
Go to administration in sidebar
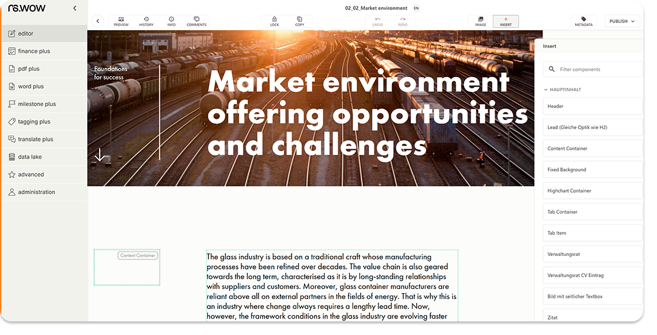[37, 192]
